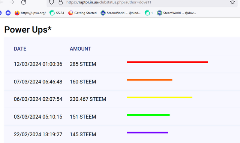Image resolution: width=240 pixels, height=143 pixels.
Task: Select the date 22/02/2024 13:19:27
Action: click(38, 134)
